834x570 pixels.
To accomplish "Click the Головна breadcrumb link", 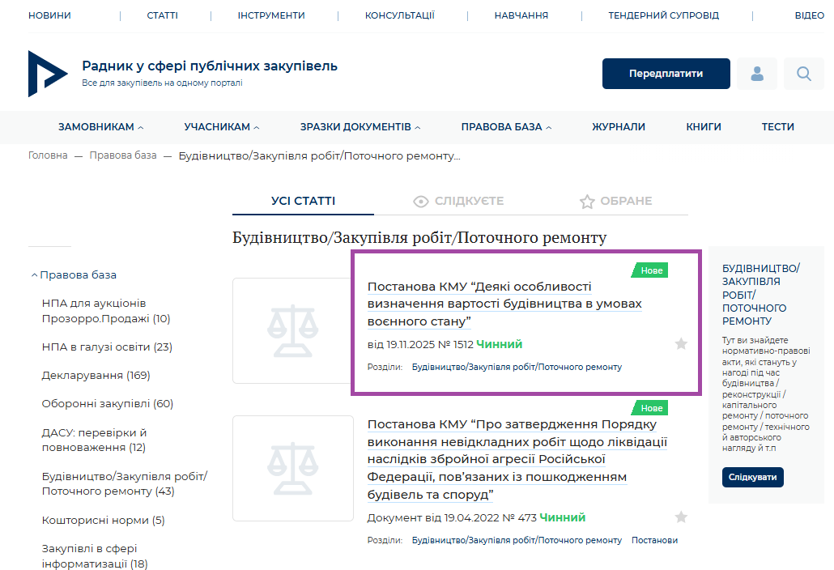I will coord(48,155).
